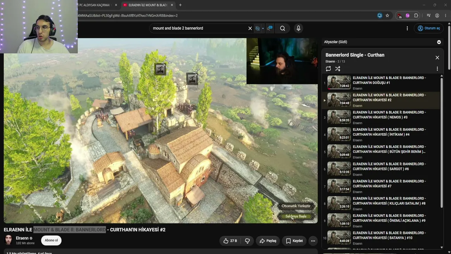Click the 3,82 Mn abone subscriber count
Image resolution: width=451 pixels, height=254 pixels.
25,243
